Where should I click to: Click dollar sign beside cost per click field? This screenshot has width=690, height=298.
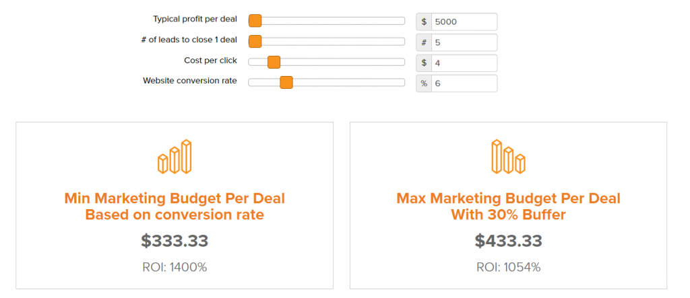(x=424, y=63)
